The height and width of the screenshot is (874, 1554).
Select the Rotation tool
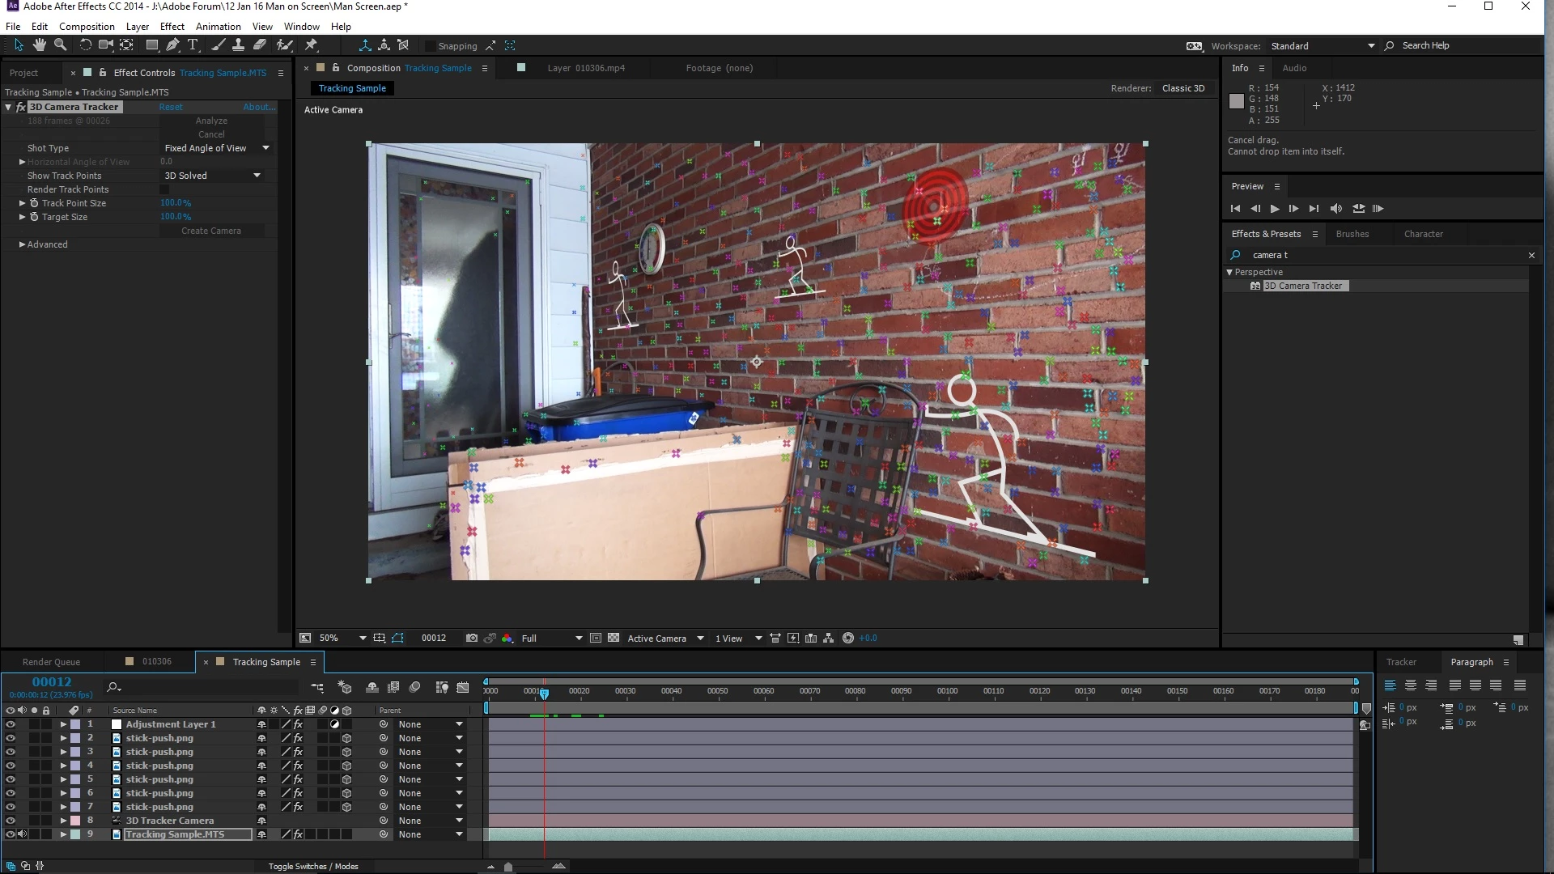point(85,45)
